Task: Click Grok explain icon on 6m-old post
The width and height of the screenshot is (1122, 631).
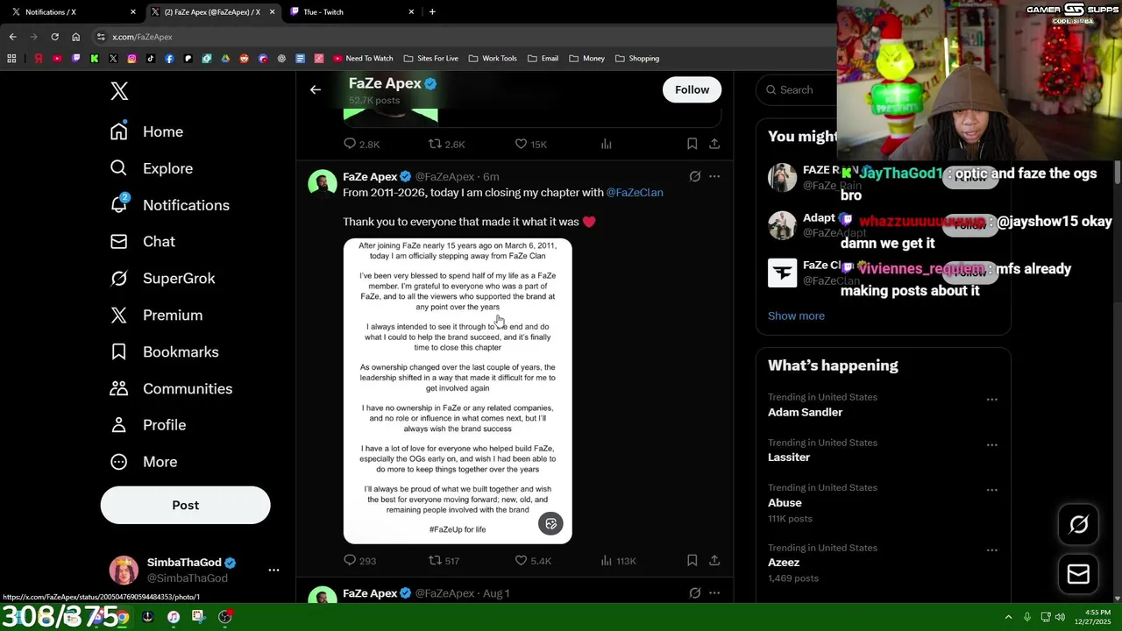Action: click(x=694, y=176)
